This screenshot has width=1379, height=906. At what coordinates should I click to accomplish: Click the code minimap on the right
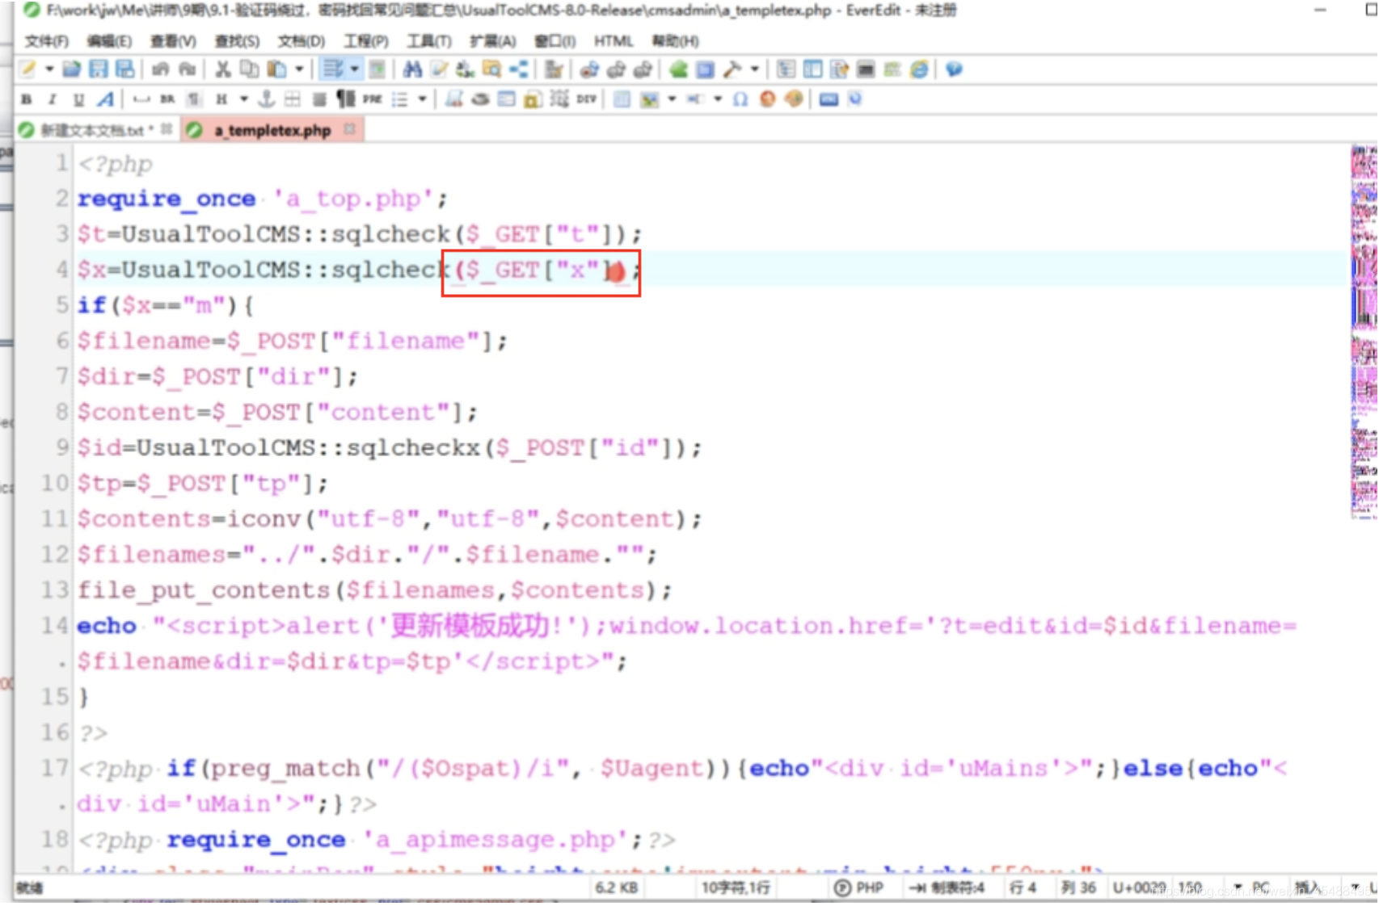click(x=1363, y=332)
